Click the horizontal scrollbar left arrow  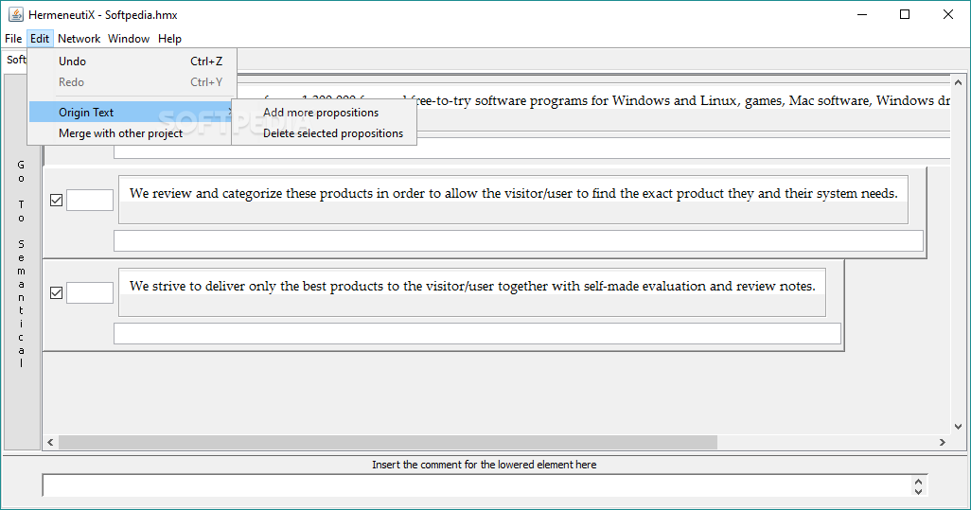[50, 443]
